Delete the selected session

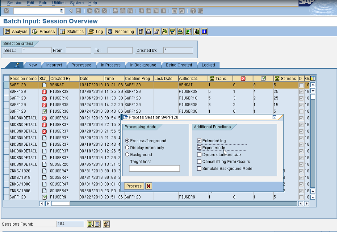[x=141, y=31]
